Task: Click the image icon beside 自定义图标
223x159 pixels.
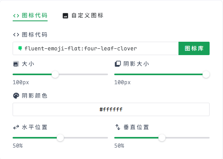Action: 65,16
